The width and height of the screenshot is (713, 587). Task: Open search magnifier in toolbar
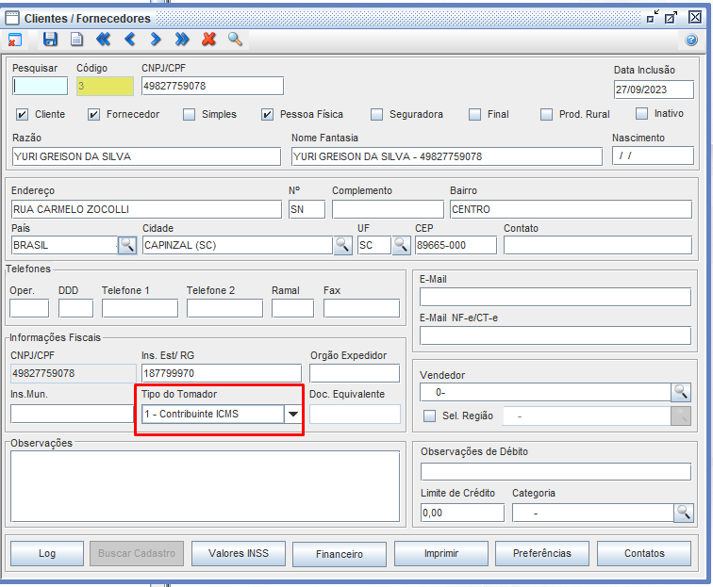click(x=235, y=40)
